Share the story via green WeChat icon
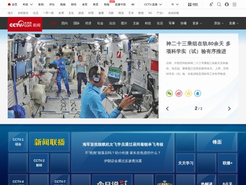 169,94
